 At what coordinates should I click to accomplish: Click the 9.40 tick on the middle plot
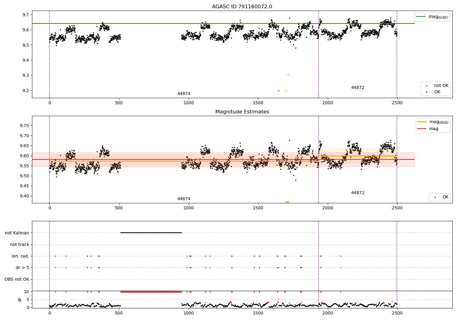pyautogui.click(x=25, y=196)
